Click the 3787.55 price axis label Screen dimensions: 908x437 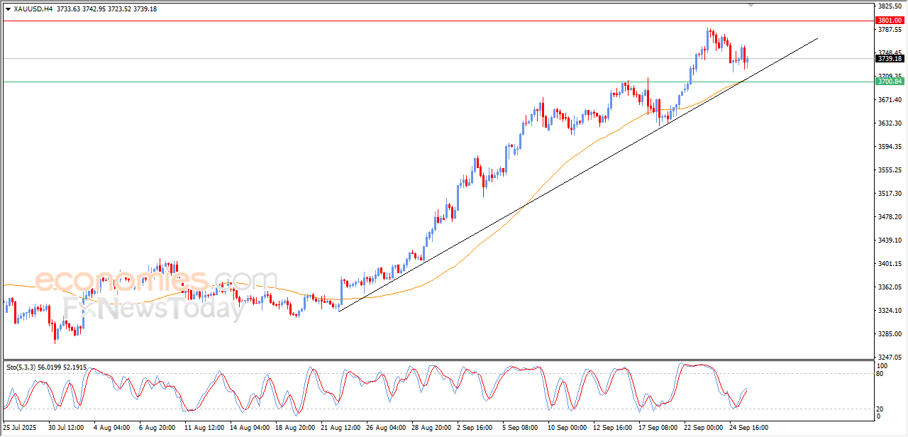click(x=889, y=30)
